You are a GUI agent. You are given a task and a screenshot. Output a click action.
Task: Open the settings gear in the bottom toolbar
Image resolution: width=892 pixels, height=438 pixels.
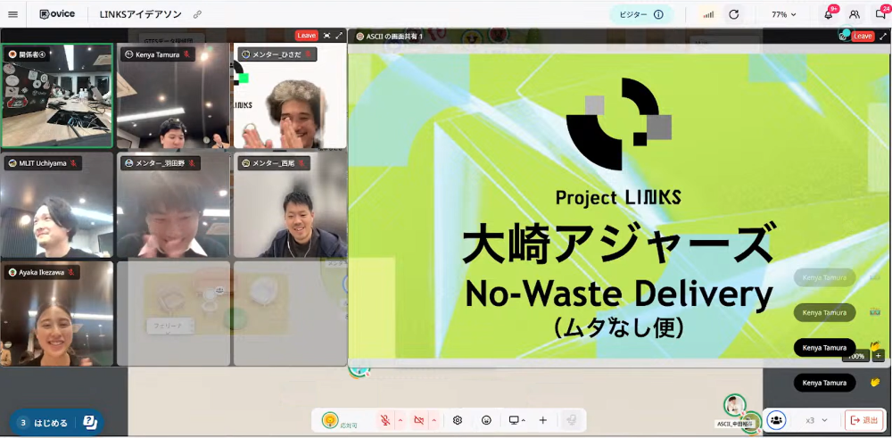pos(458,420)
